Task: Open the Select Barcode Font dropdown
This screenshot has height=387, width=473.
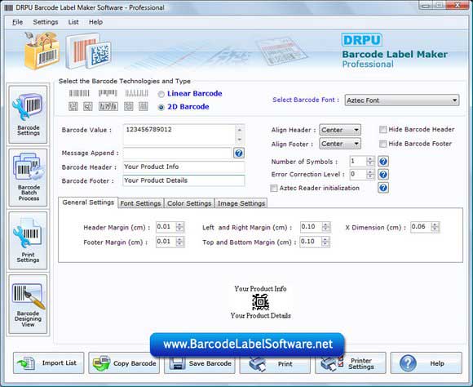Action: 402,100
